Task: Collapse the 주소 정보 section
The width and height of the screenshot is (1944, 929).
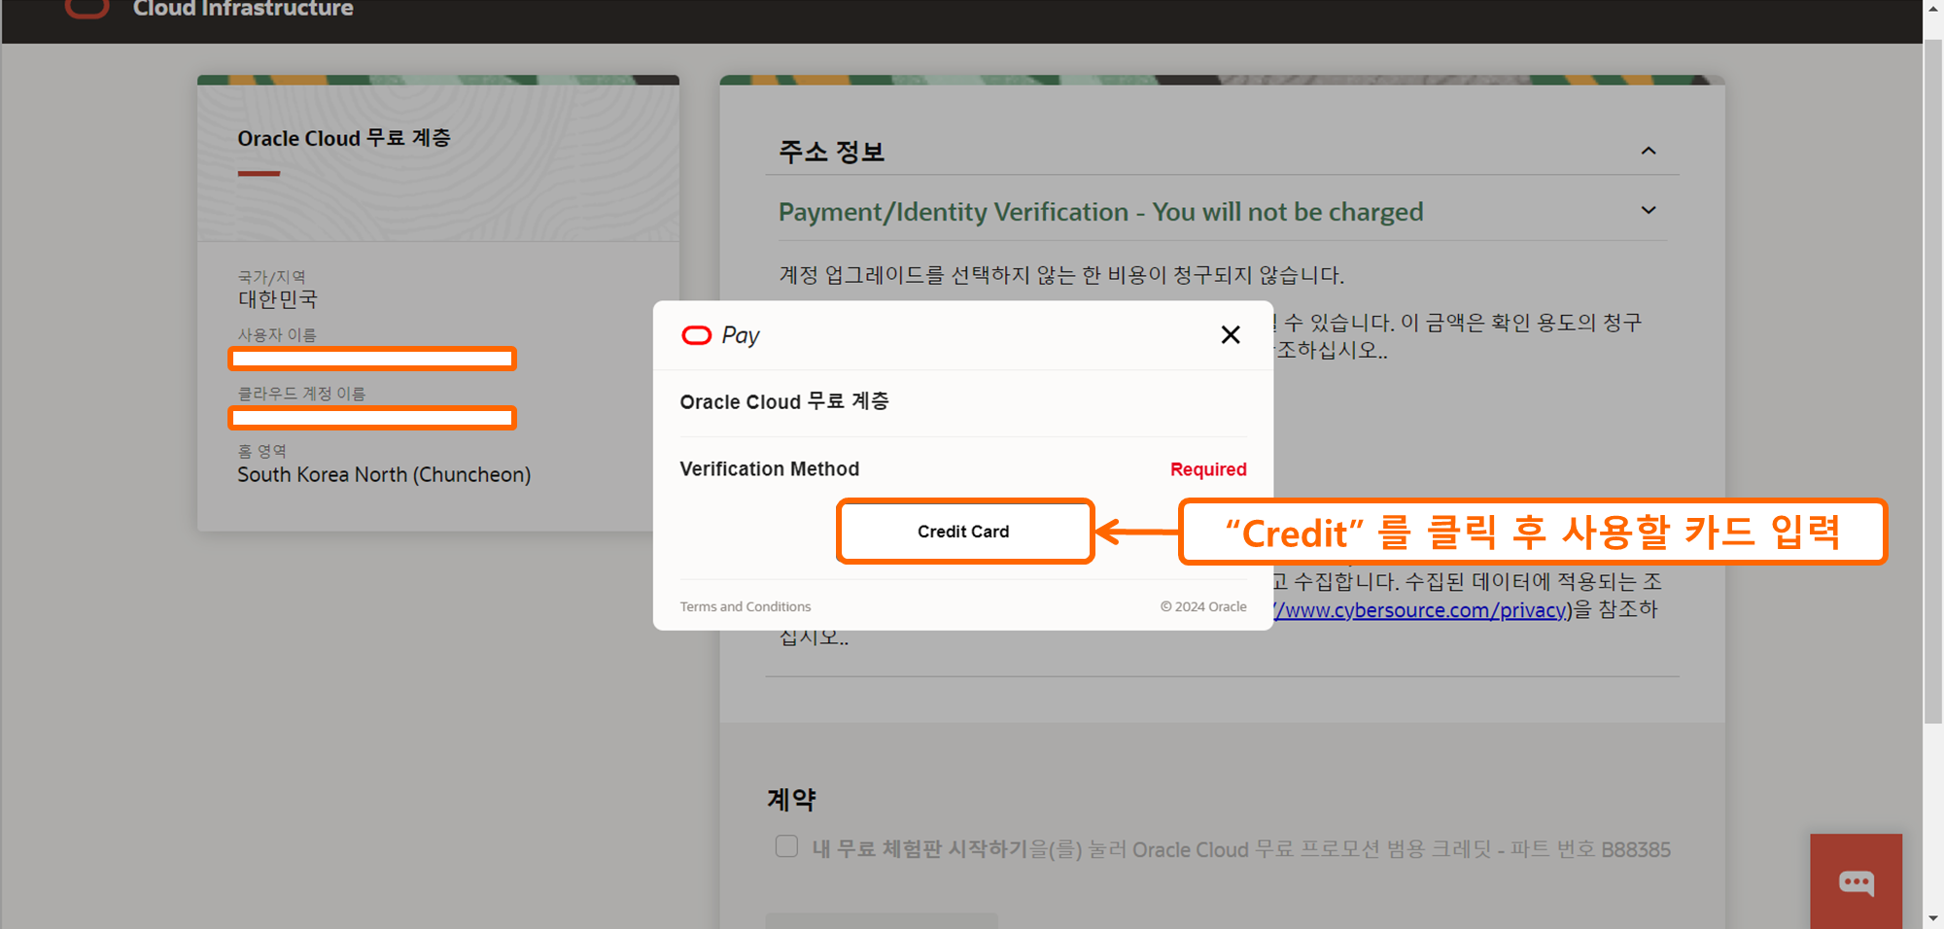Action: click(1649, 151)
